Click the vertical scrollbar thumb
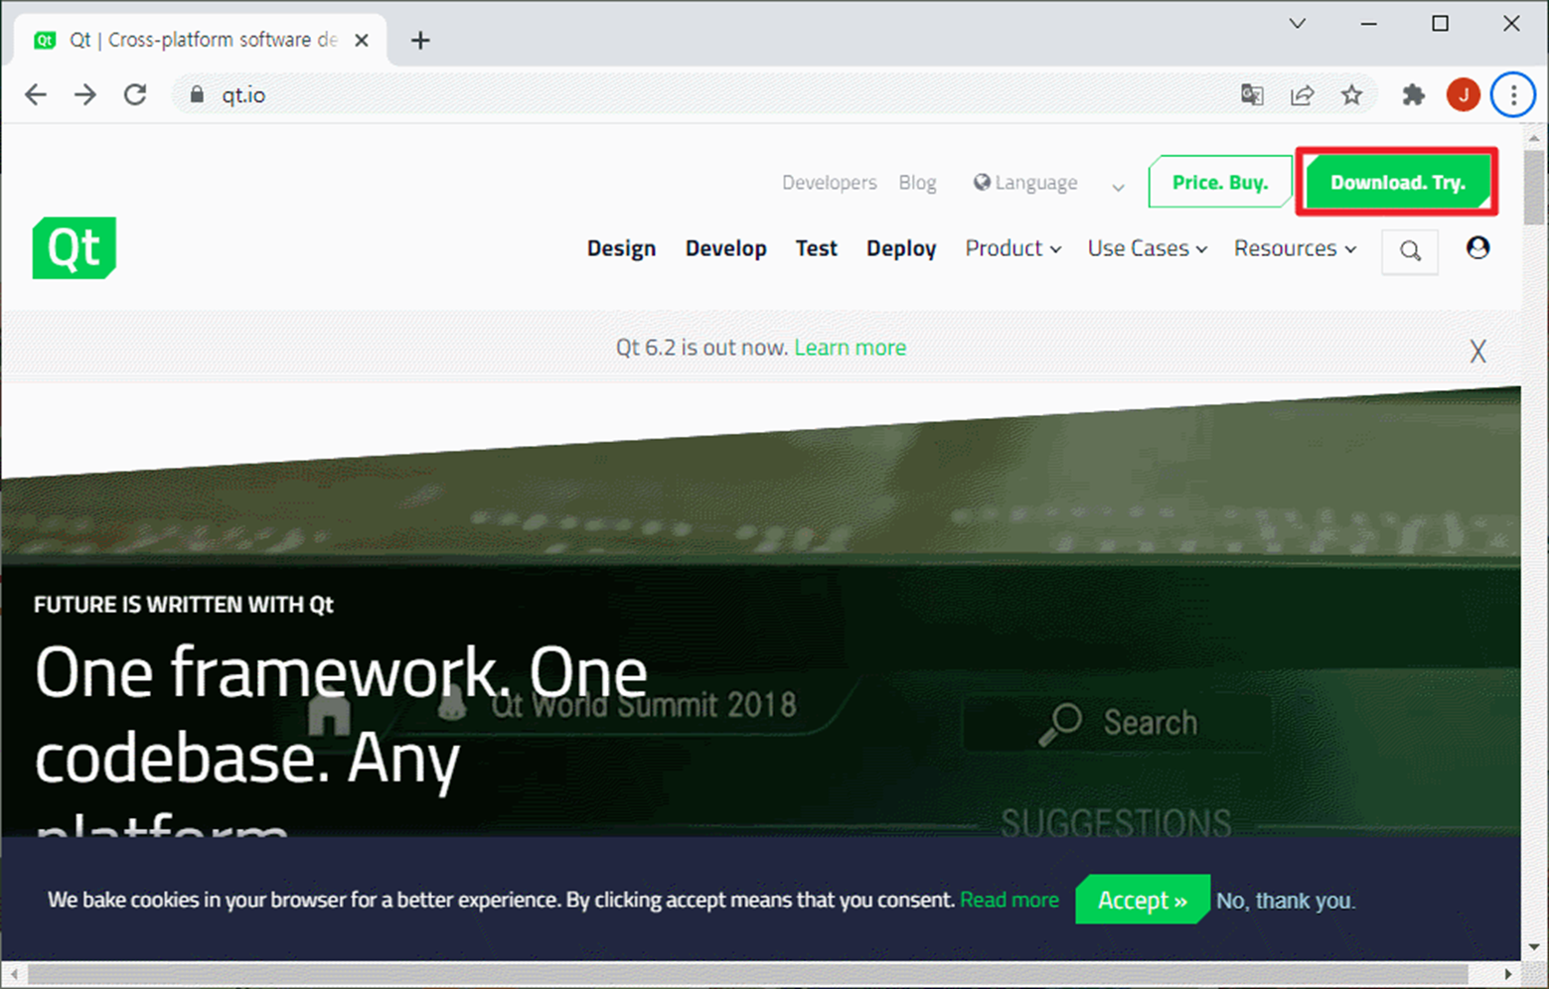 pyautogui.click(x=1535, y=189)
